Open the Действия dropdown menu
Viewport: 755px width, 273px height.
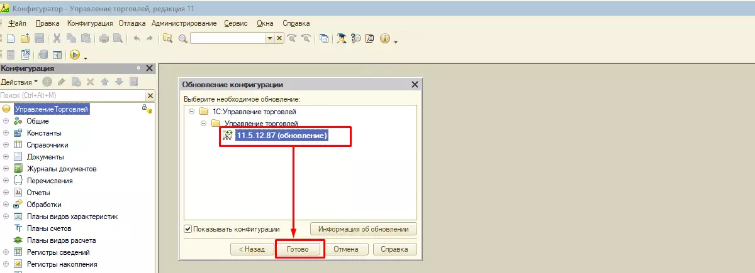19,82
